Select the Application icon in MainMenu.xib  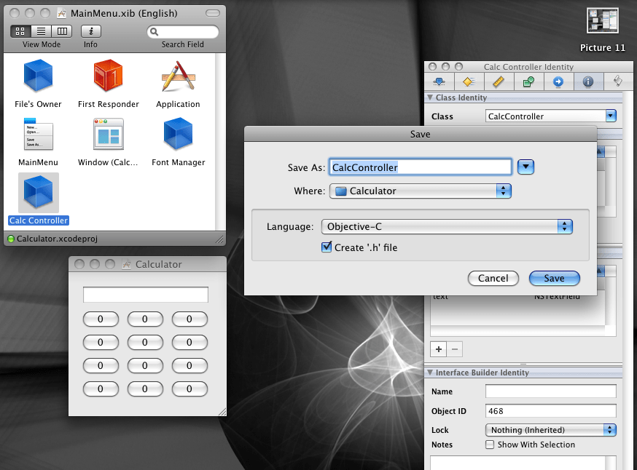click(x=179, y=76)
